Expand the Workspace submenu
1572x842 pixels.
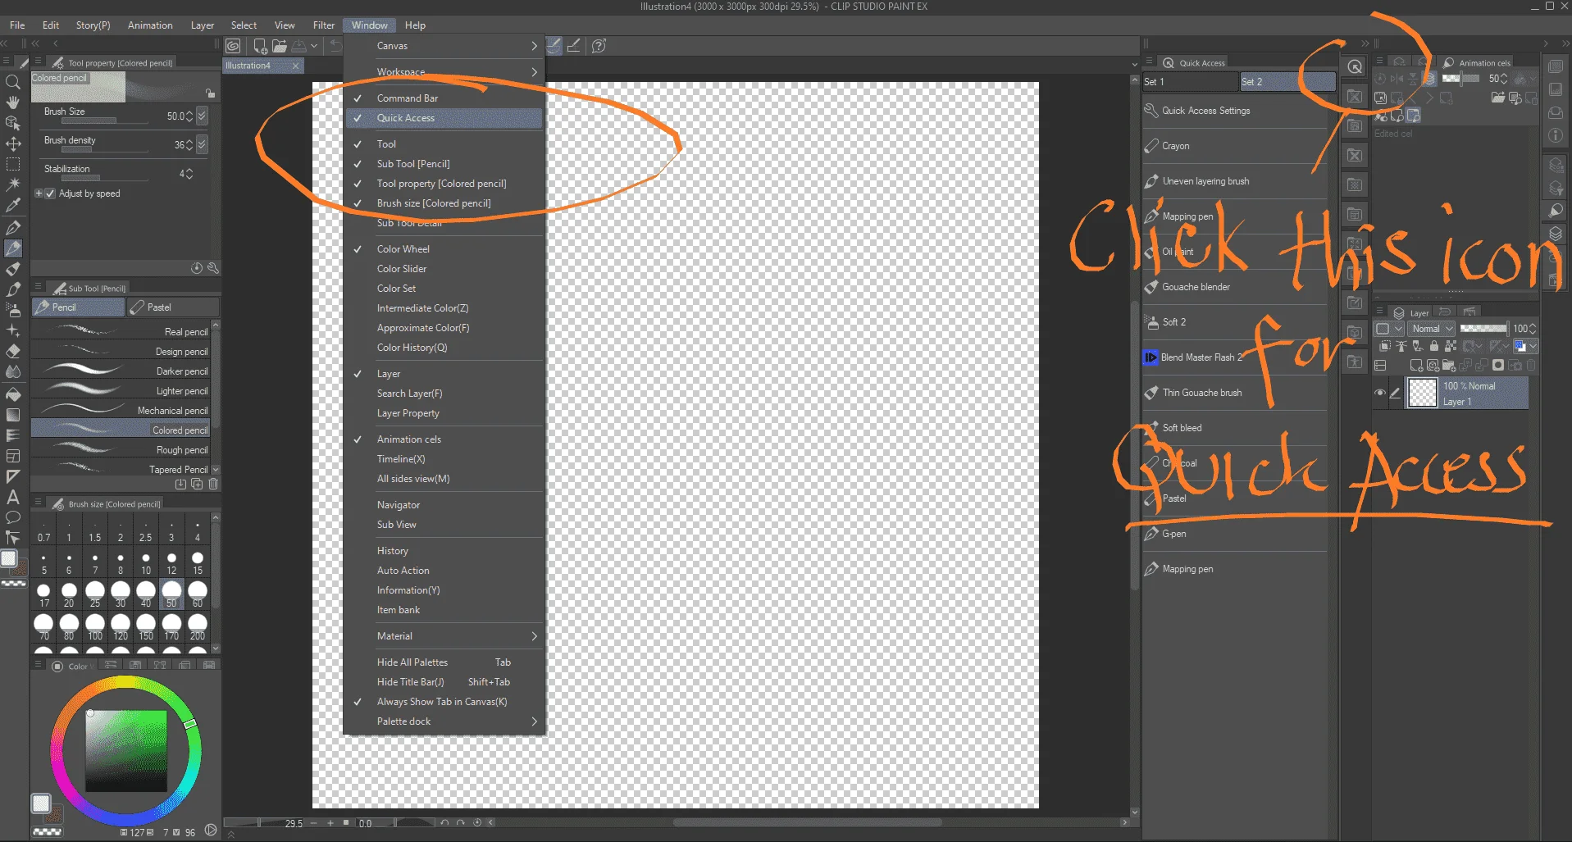(x=444, y=72)
